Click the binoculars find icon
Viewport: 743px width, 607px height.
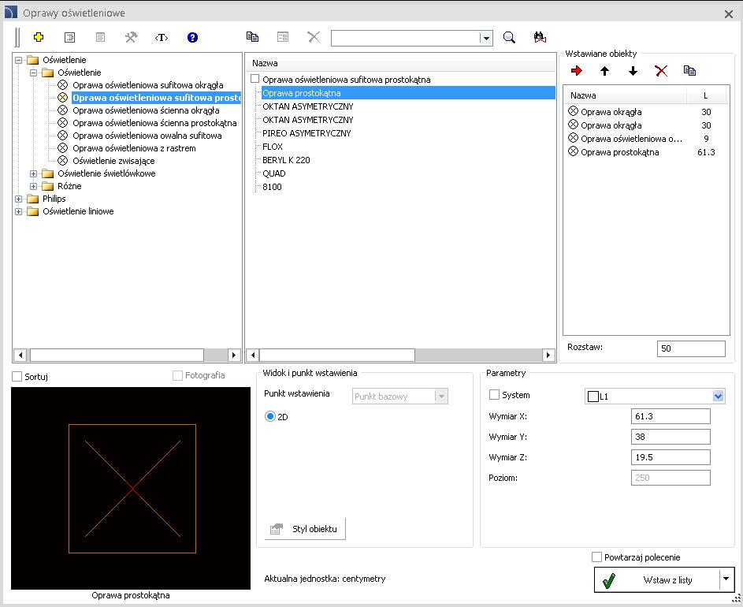(x=540, y=37)
